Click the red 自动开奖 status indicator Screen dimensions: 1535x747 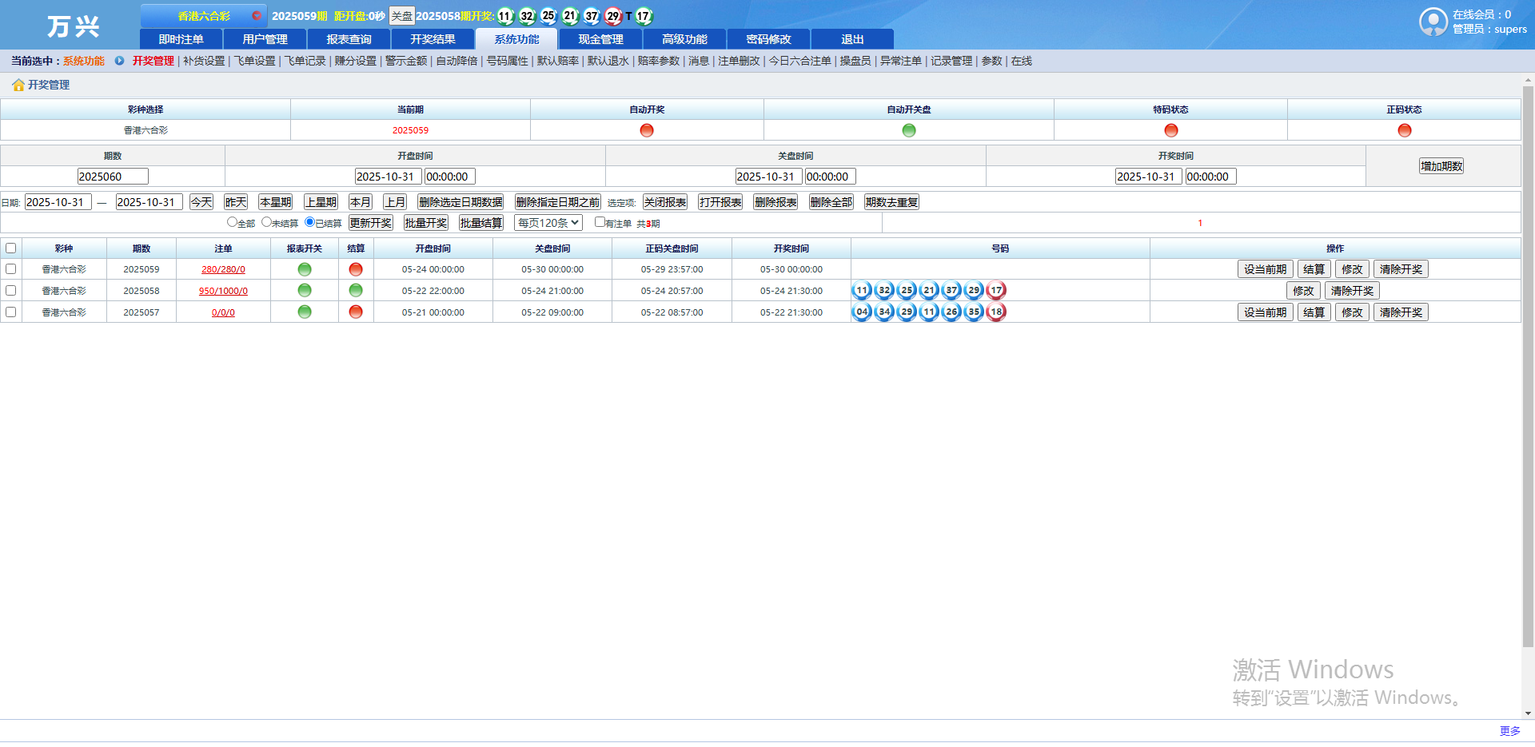tap(647, 130)
